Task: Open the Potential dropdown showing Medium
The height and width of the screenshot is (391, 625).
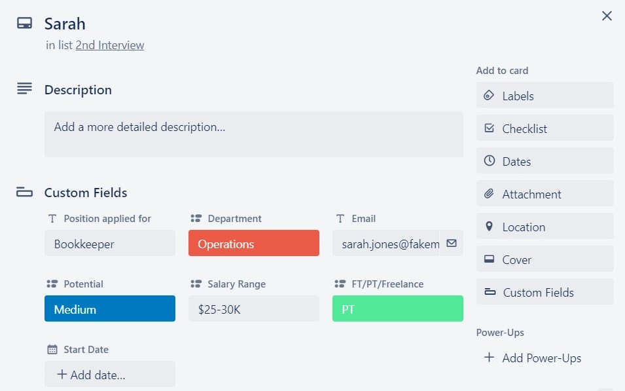Action: pos(110,308)
